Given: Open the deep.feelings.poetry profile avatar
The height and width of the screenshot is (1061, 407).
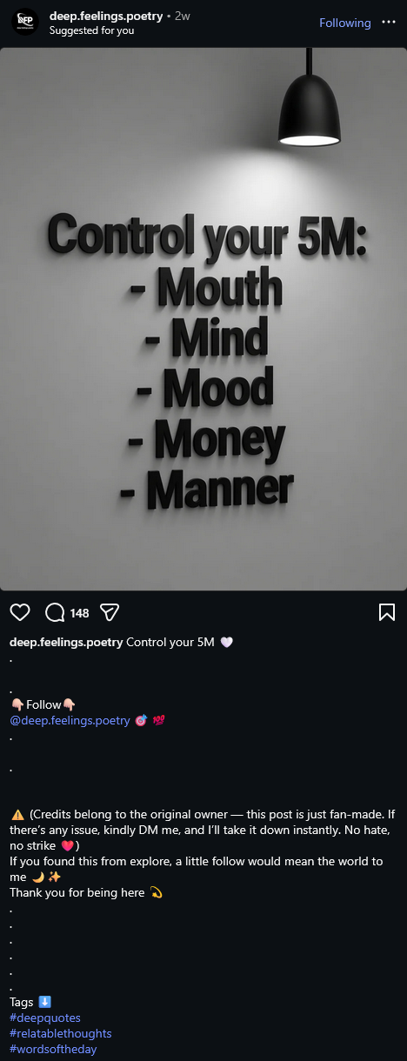Looking at the screenshot, I should click(25, 22).
